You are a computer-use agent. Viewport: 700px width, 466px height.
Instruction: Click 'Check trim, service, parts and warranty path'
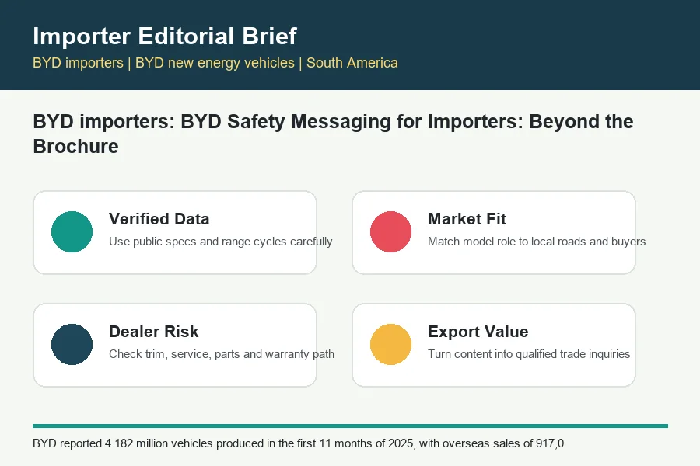[222, 354]
